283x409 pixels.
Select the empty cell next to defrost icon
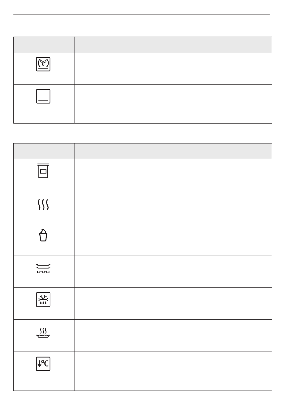(173, 303)
